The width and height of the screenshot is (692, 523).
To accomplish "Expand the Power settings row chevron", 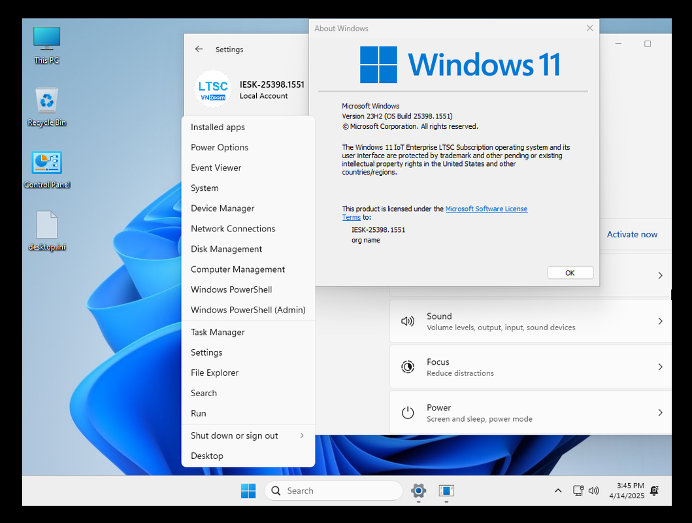I will pyautogui.click(x=660, y=413).
